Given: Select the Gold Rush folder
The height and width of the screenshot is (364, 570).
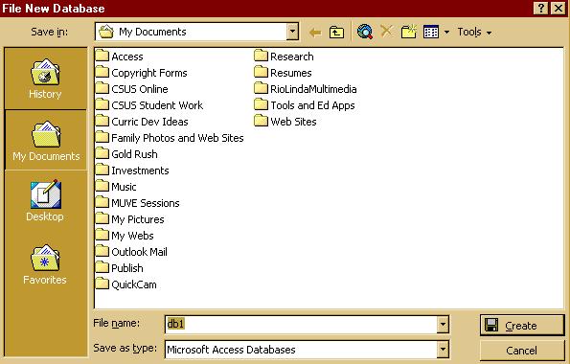Looking at the screenshot, I should [x=126, y=154].
